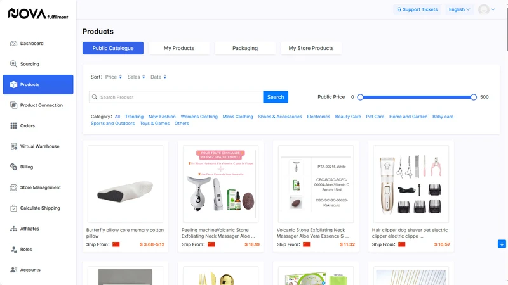
Task: Click the Calculate Shipping icon
Action: click(13, 208)
